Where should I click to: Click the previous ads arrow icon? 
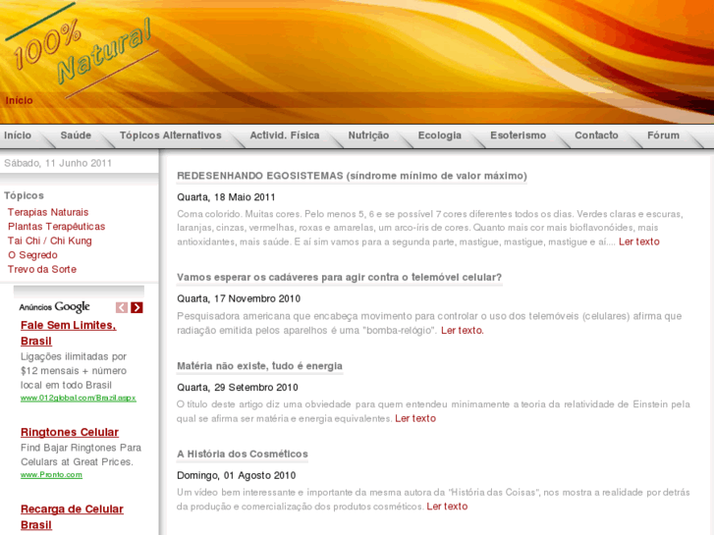coord(122,308)
